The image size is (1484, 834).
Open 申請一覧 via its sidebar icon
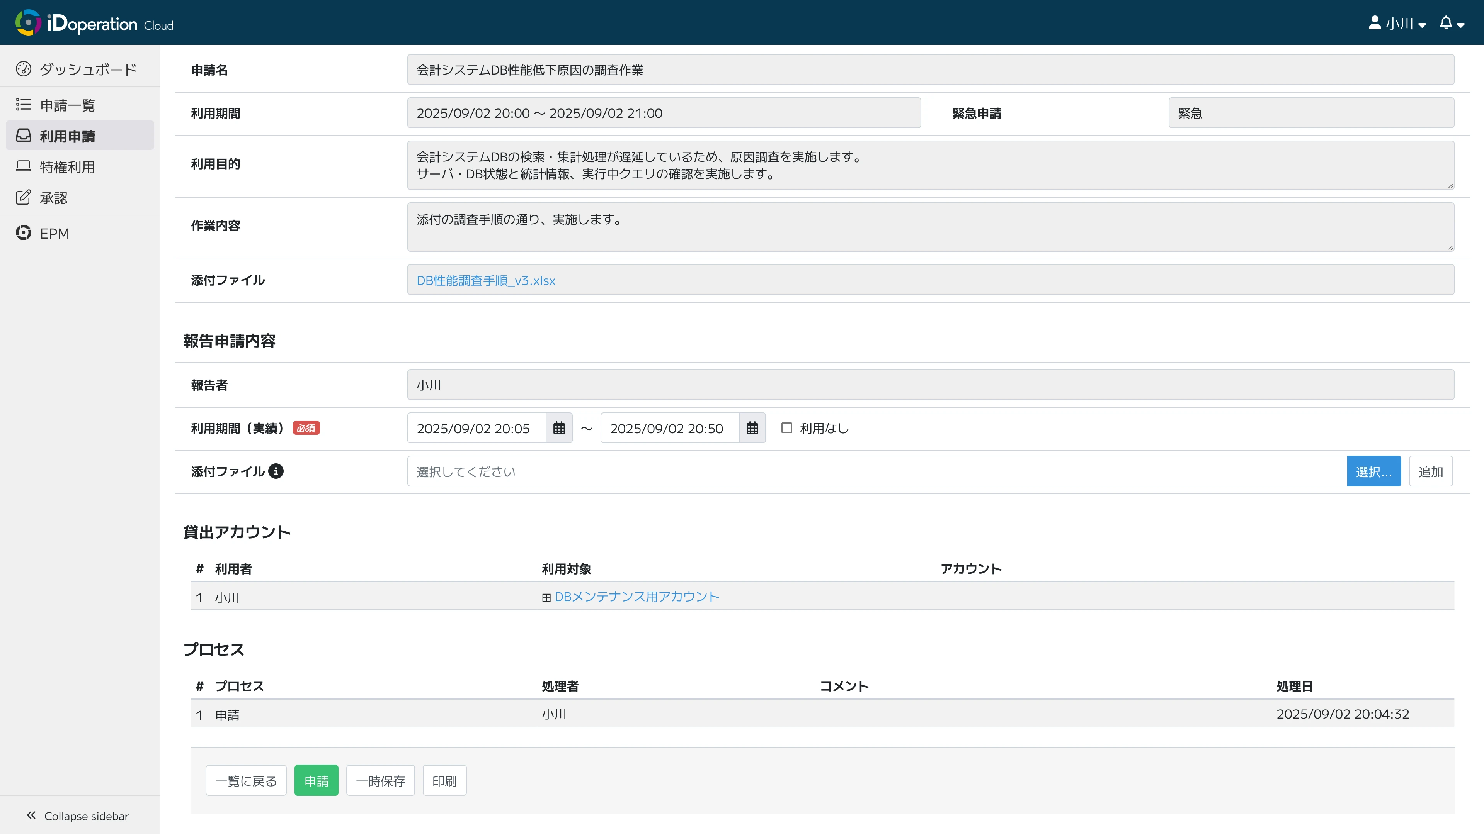[24, 104]
